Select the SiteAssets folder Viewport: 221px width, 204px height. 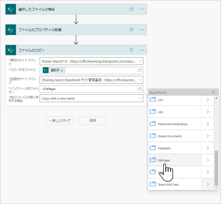[175, 148]
